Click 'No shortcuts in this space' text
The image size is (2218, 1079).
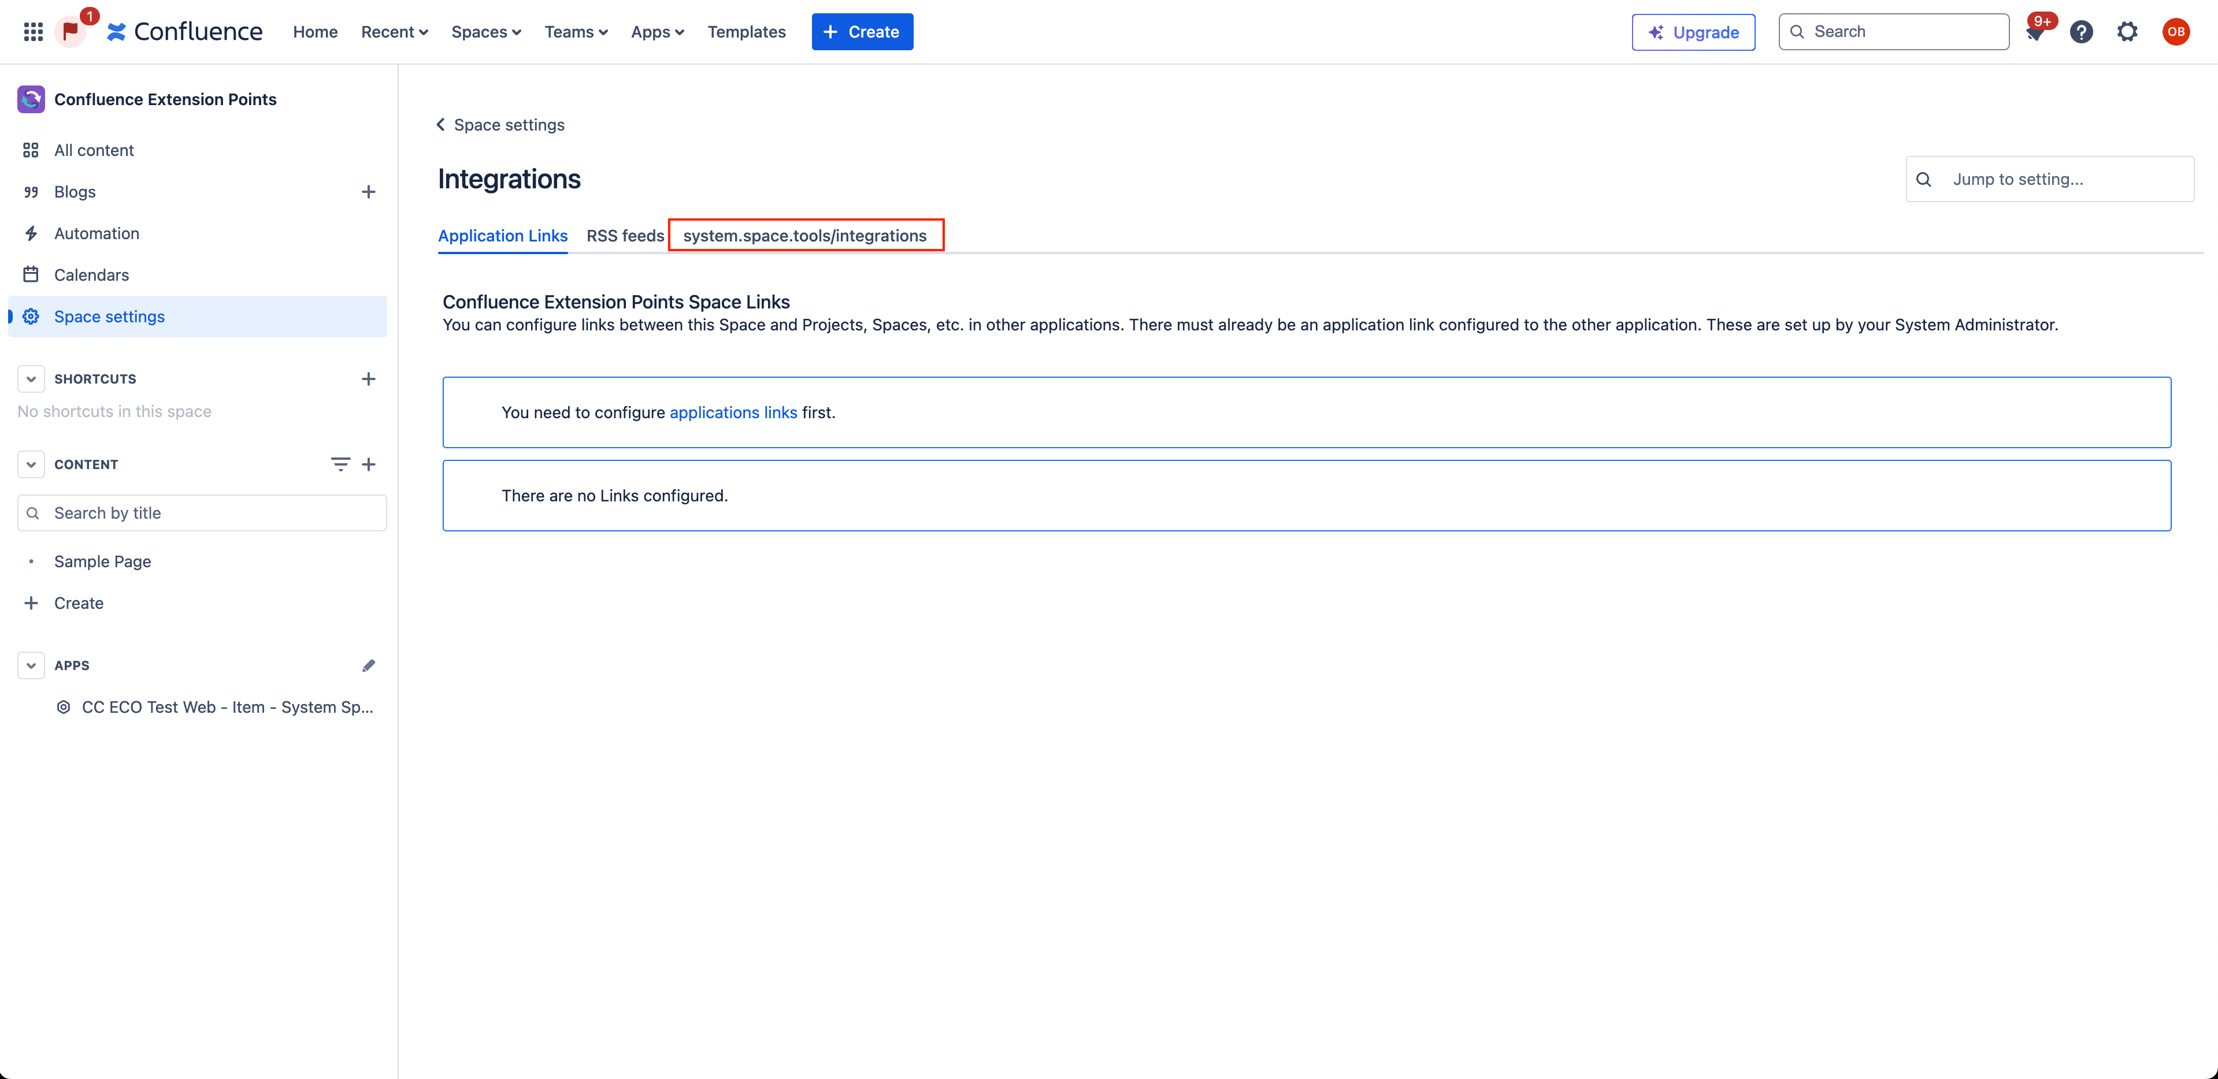(114, 411)
